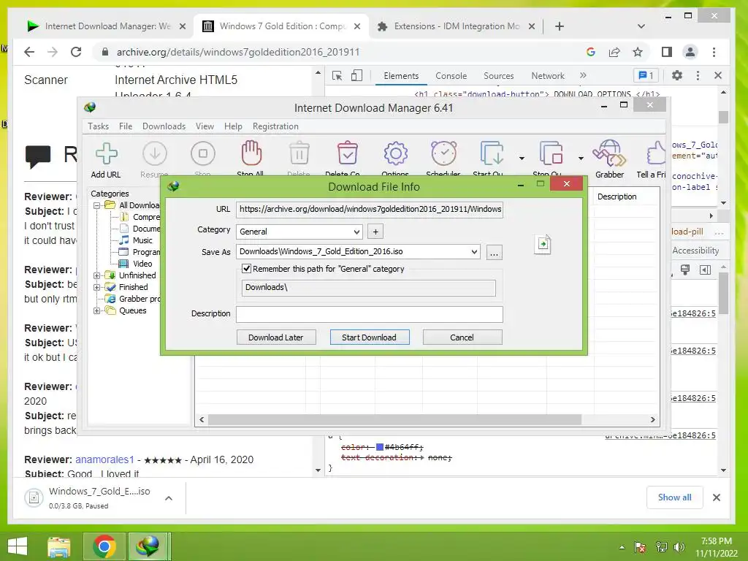Go back in Chrome browser
Screen dimensions: 748x561
[29, 52]
